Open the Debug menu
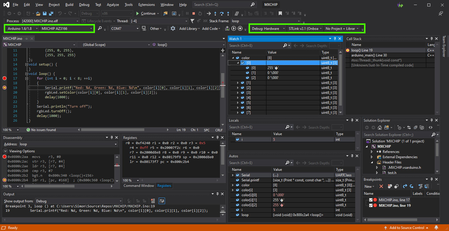 (x=84, y=5)
